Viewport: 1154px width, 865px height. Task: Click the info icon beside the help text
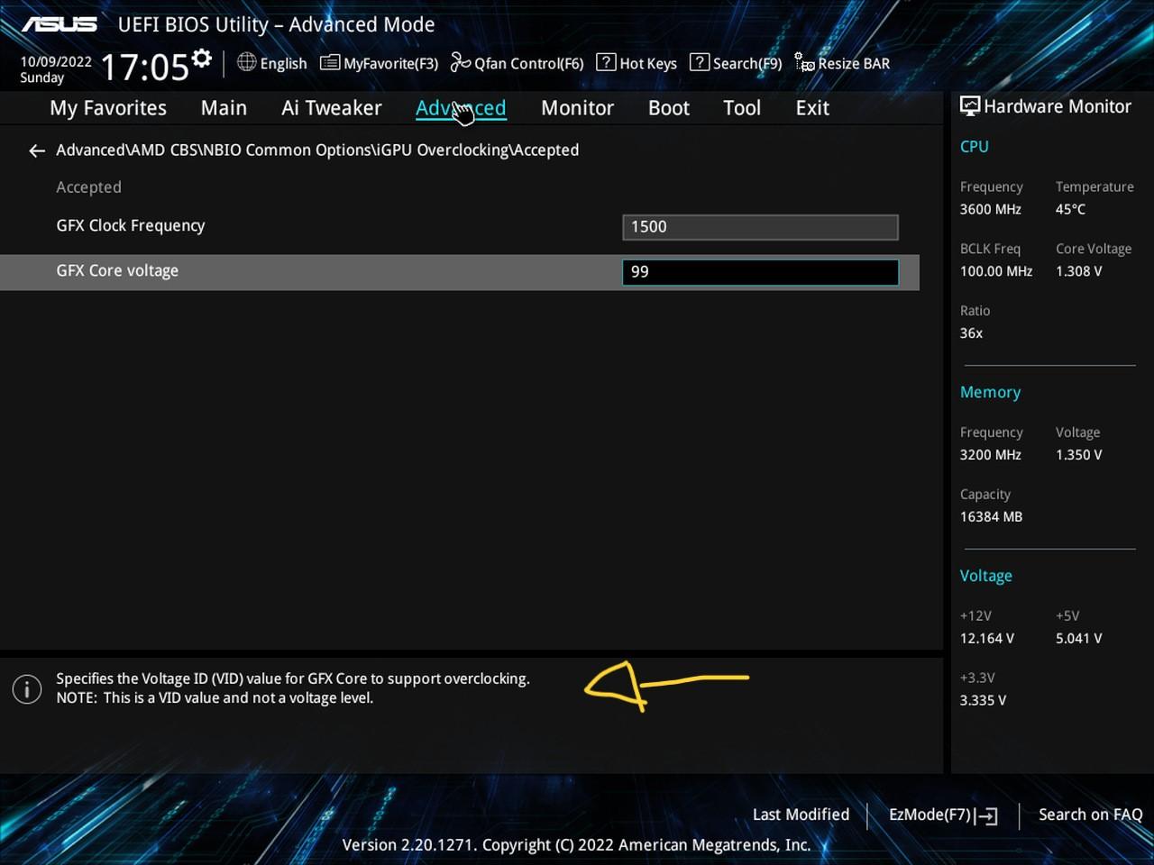coord(27,689)
